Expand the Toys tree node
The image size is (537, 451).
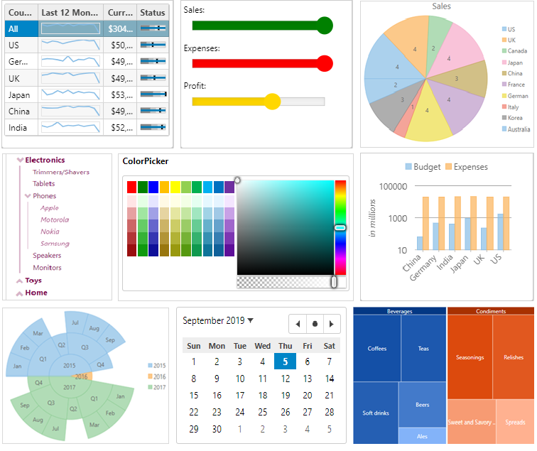point(19,281)
